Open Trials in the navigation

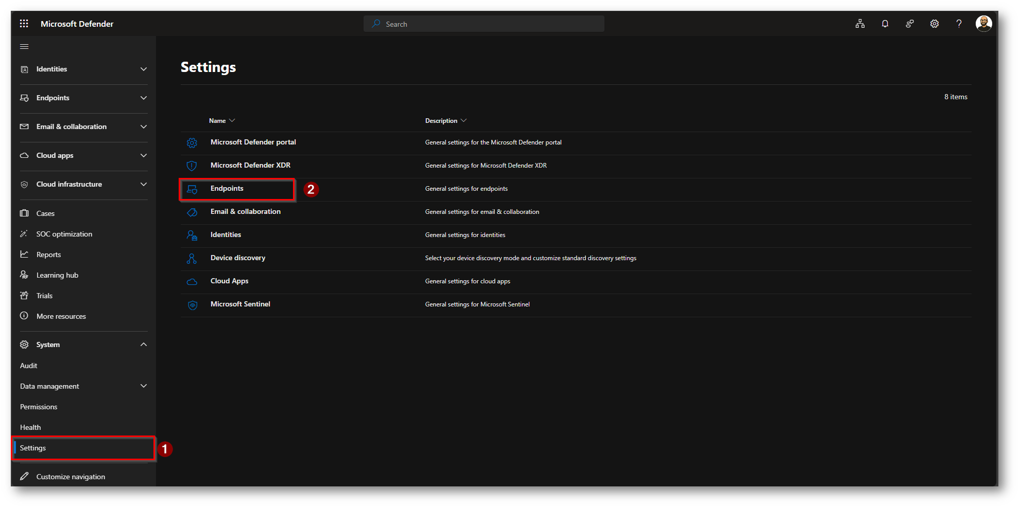tap(44, 296)
